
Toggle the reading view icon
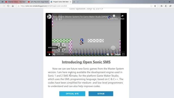(151, 6)
